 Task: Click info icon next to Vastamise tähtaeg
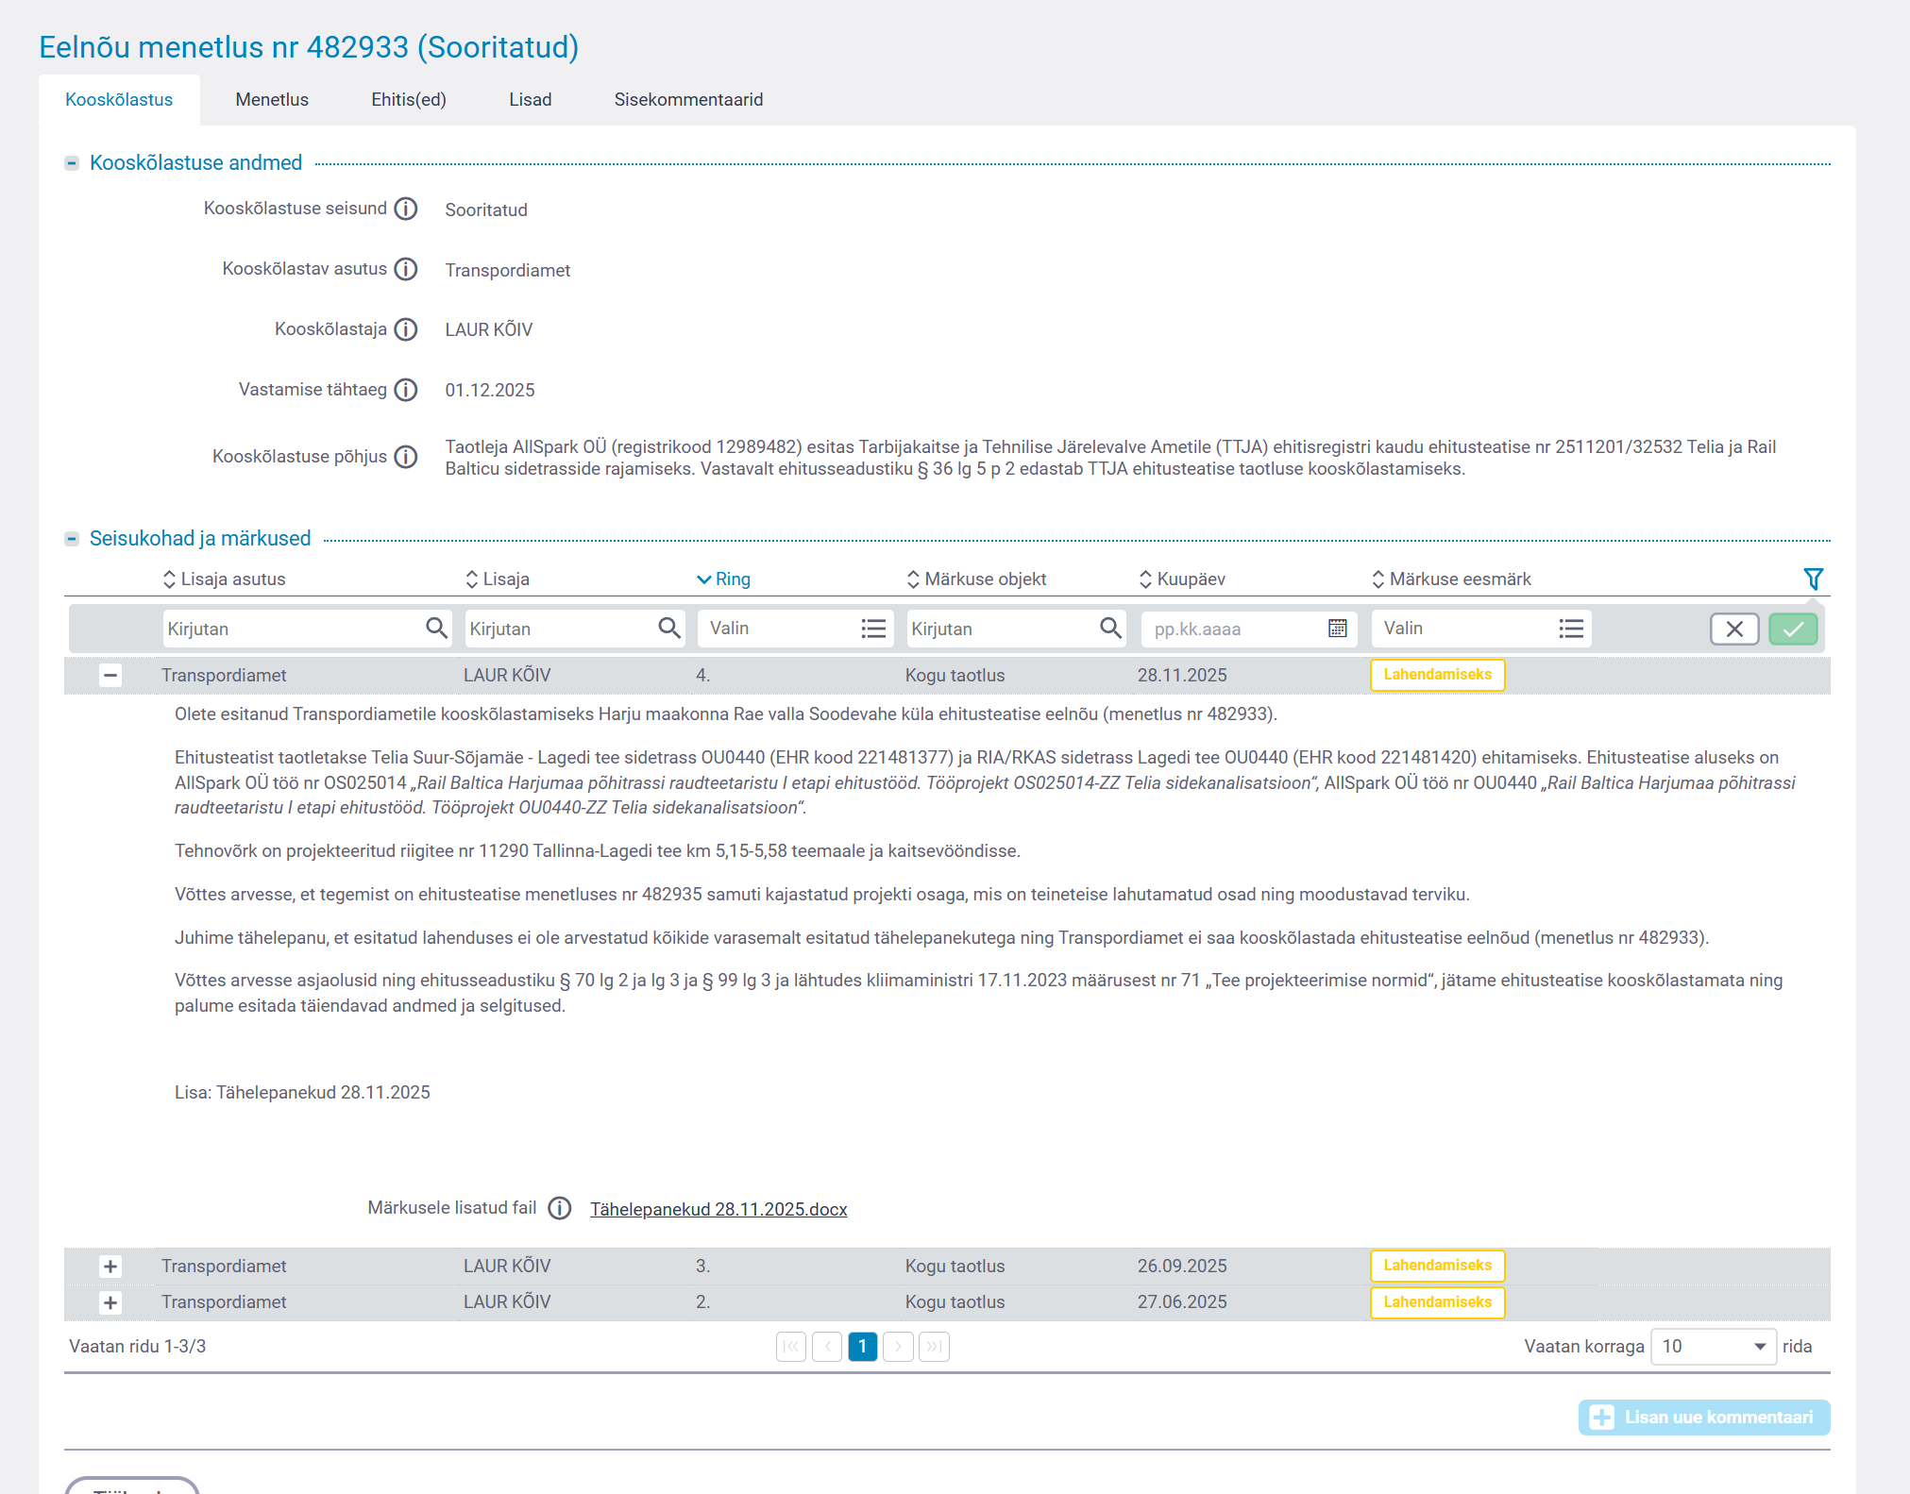406,390
